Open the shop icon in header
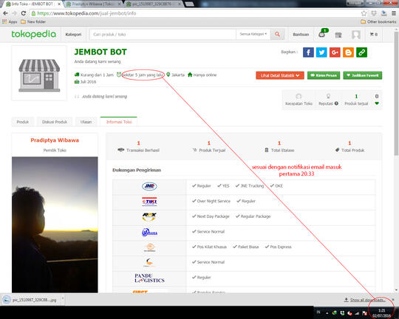The image size is (399, 319). pos(338,35)
